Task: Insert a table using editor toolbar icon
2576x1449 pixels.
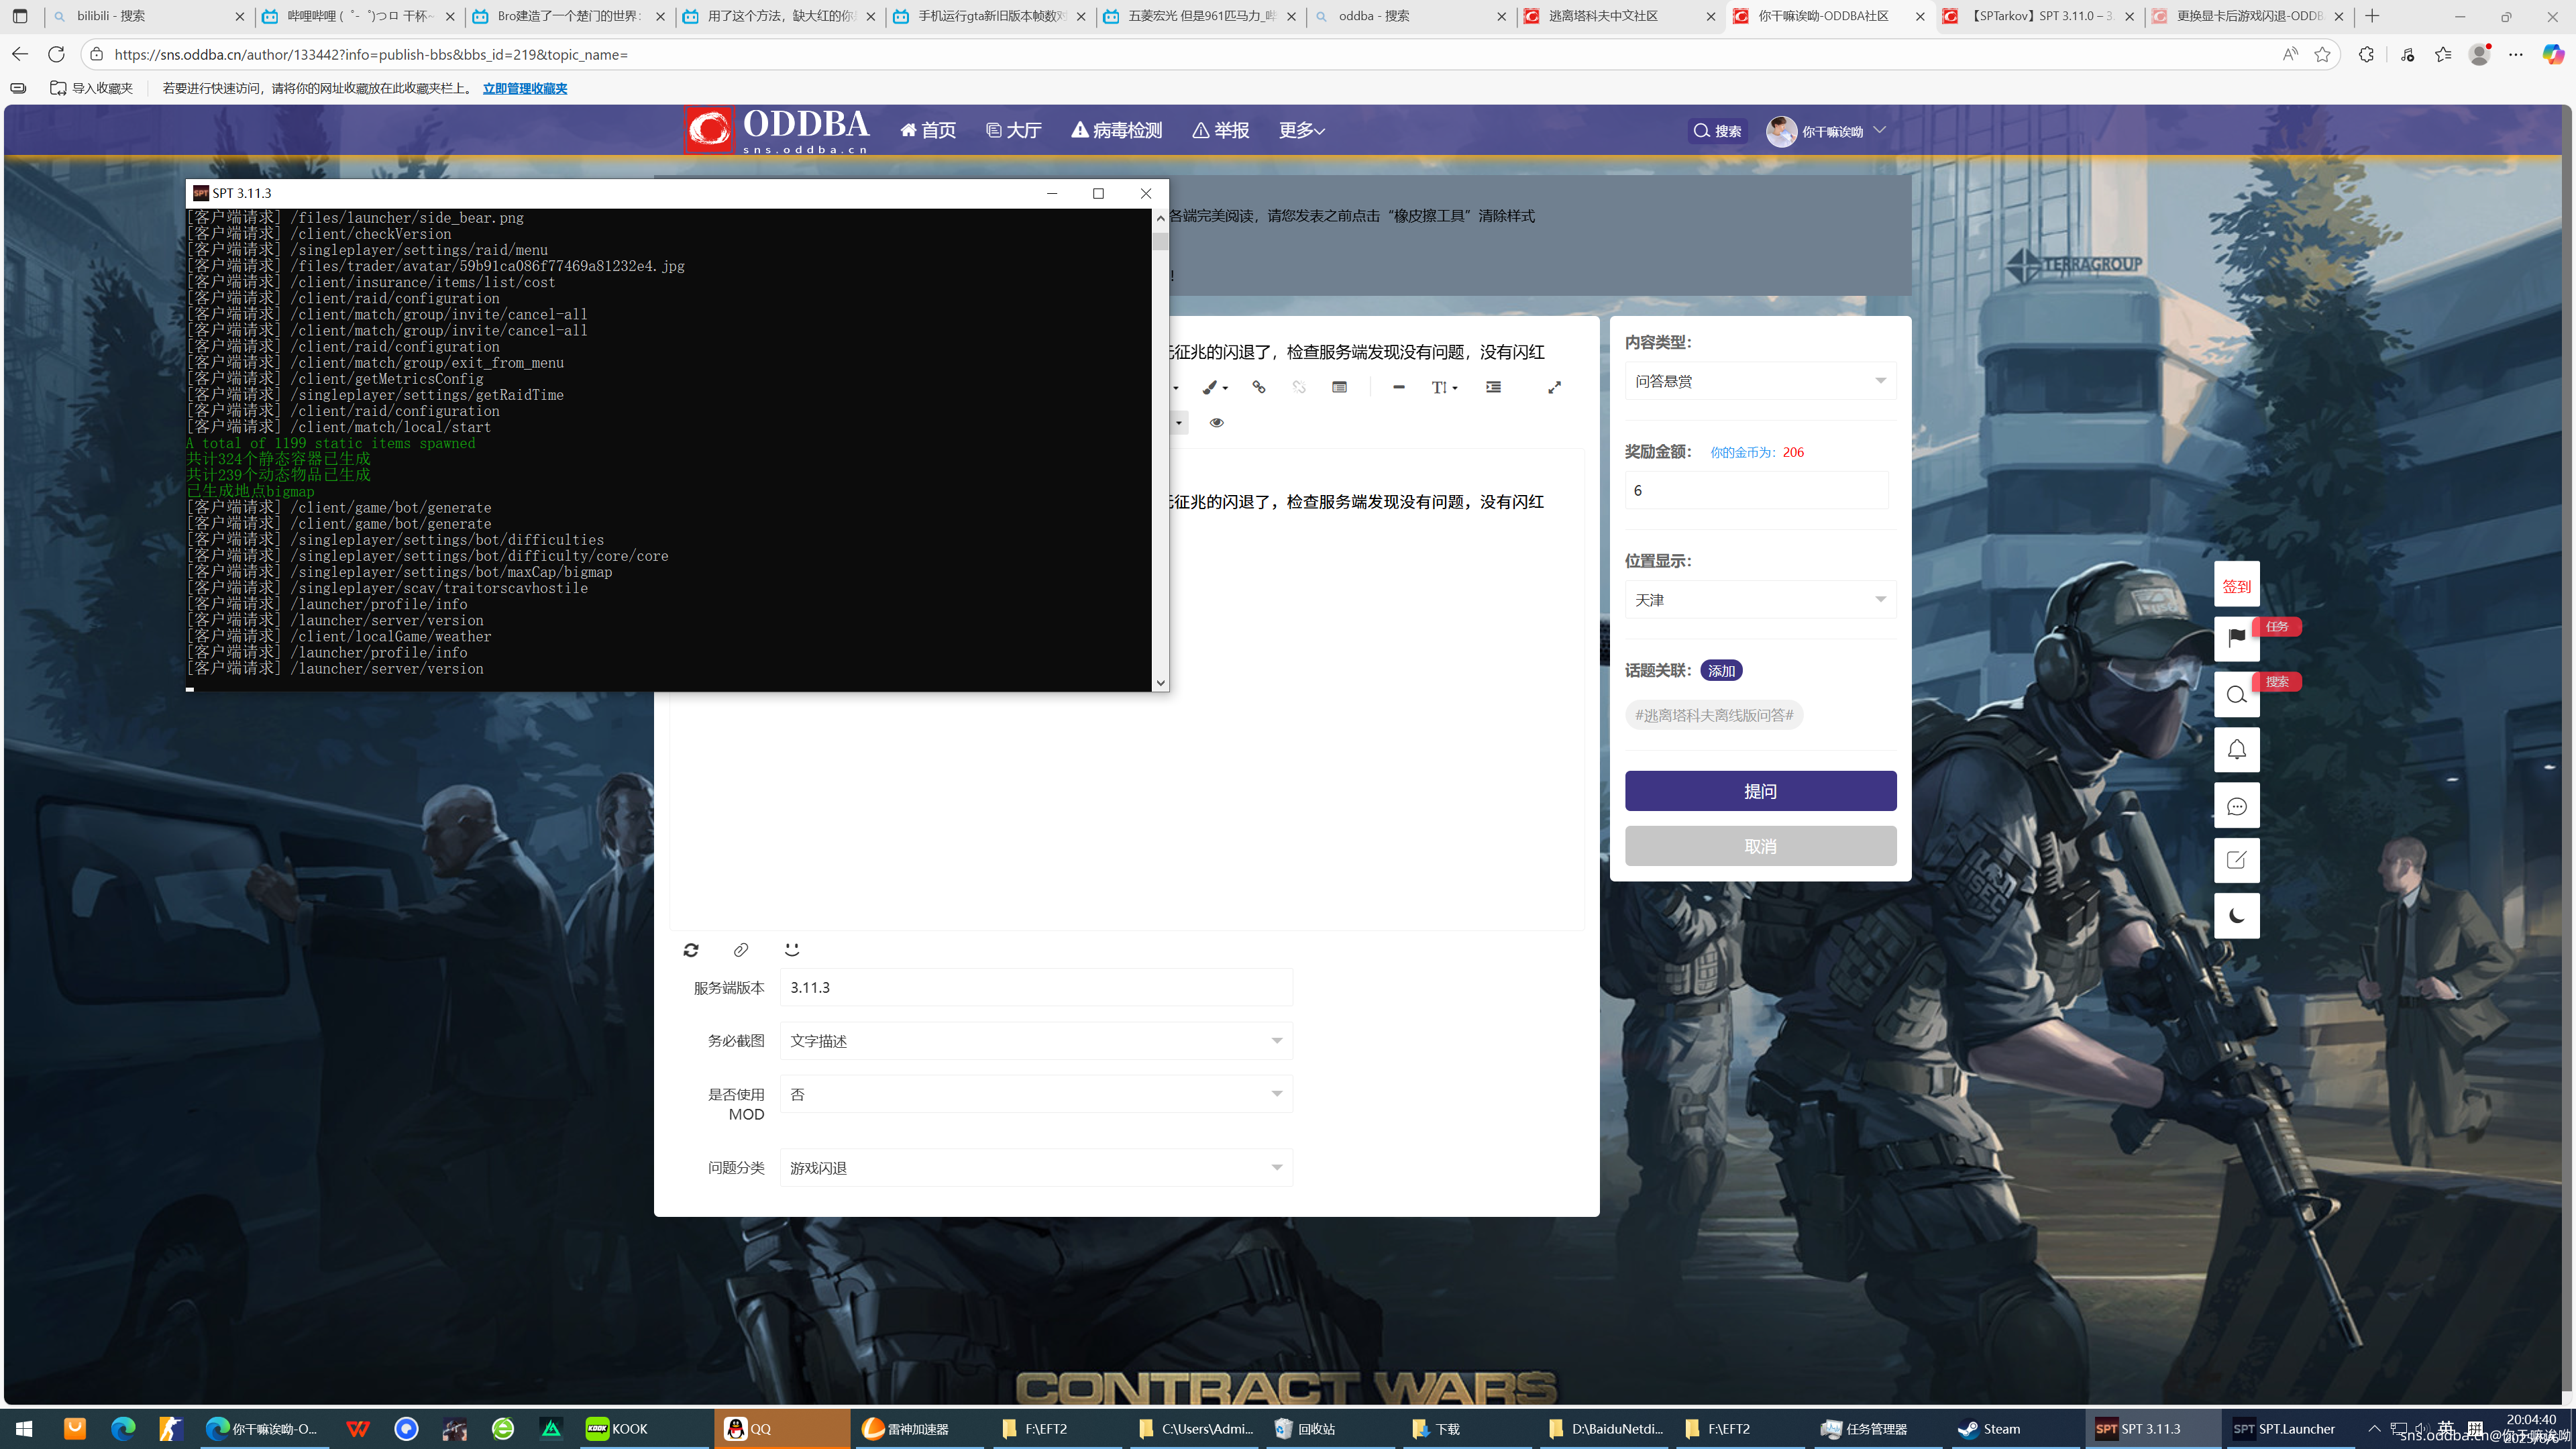Action: tap(1340, 387)
